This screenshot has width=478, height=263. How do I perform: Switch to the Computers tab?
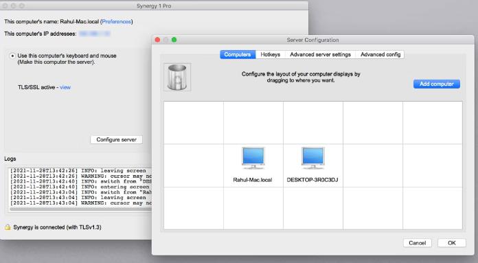(x=238, y=54)
